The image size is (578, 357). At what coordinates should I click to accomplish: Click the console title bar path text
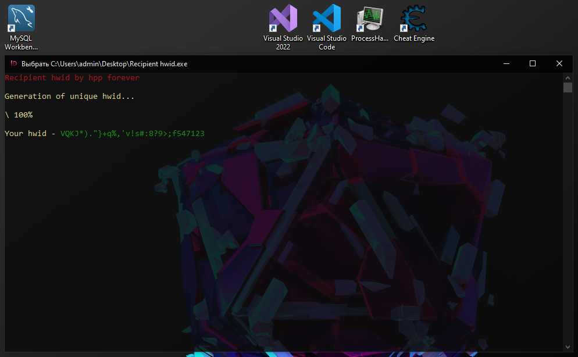105,64
